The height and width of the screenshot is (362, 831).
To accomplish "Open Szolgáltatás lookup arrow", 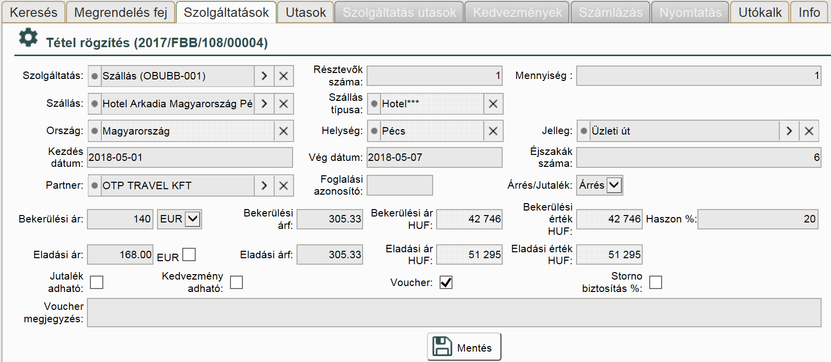I will pyautogui.click(x=264, y=76).
